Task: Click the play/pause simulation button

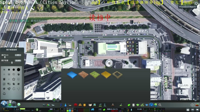Action: tap(20, 110)
